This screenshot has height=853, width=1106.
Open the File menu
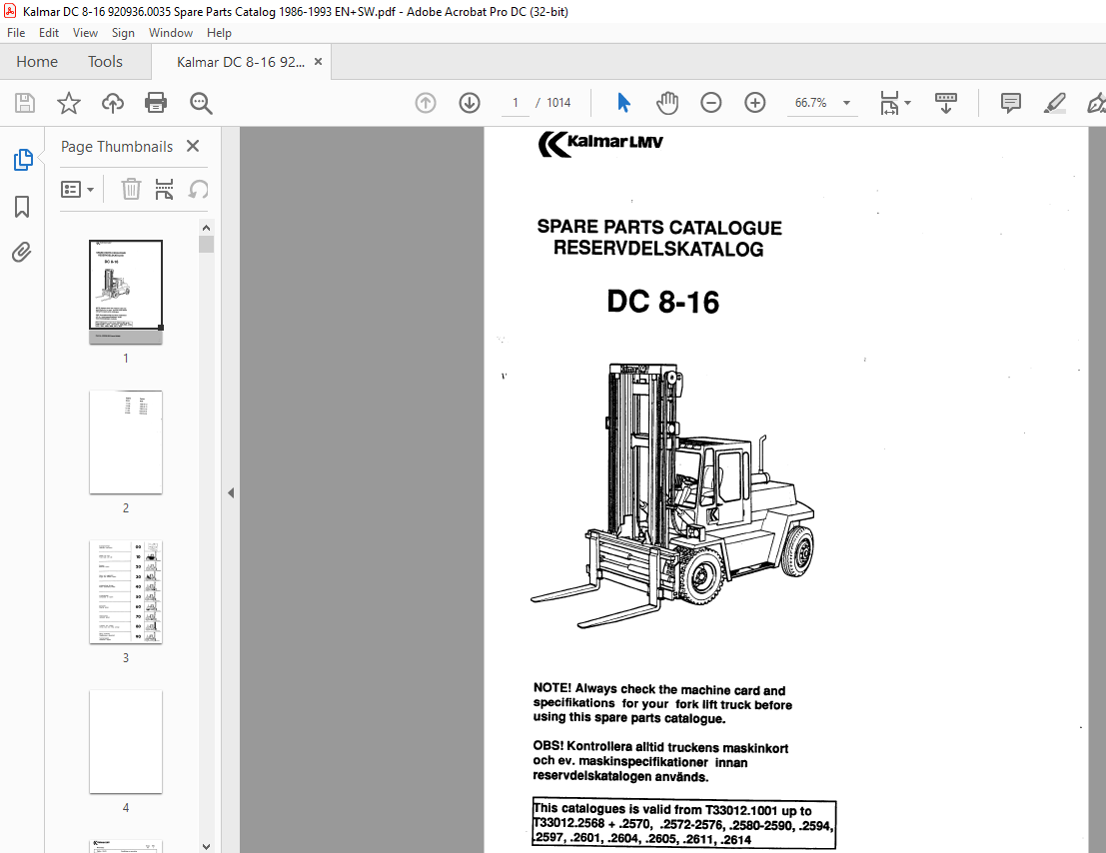click(x=16, y=32)
